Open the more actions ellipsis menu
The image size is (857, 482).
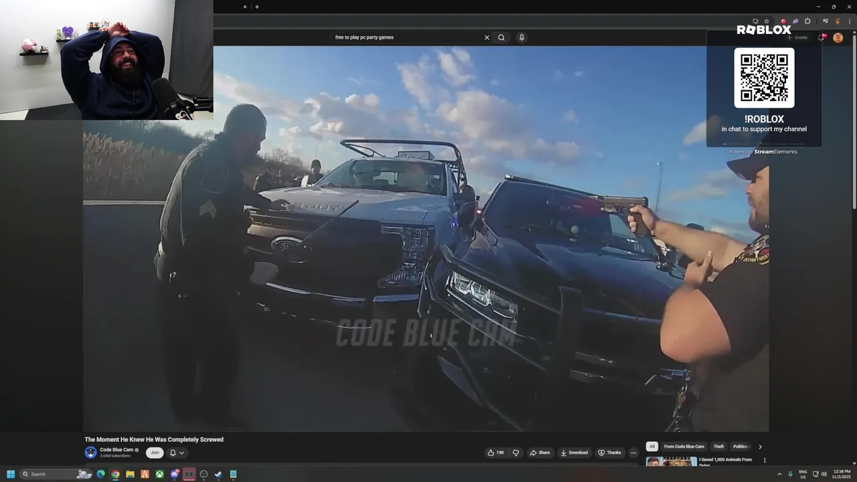(633, 453)
